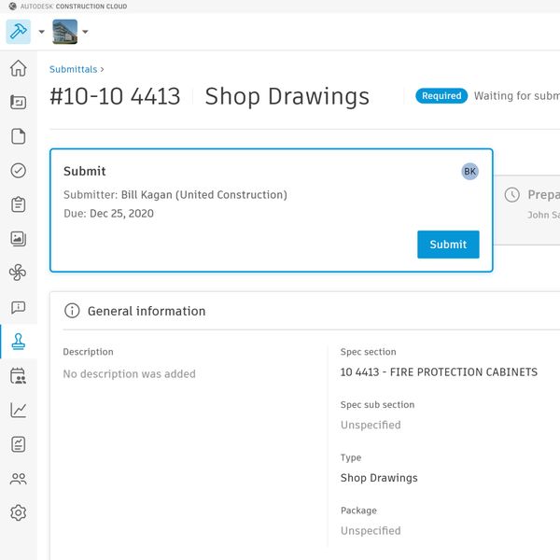Screen dimensions: 560x560
Task: Open the Sheets icon in sidebar
Action: click(x=19, y=102)
